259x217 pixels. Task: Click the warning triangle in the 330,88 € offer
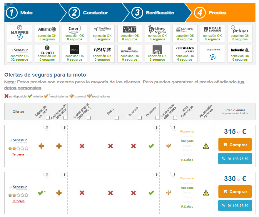206,193
